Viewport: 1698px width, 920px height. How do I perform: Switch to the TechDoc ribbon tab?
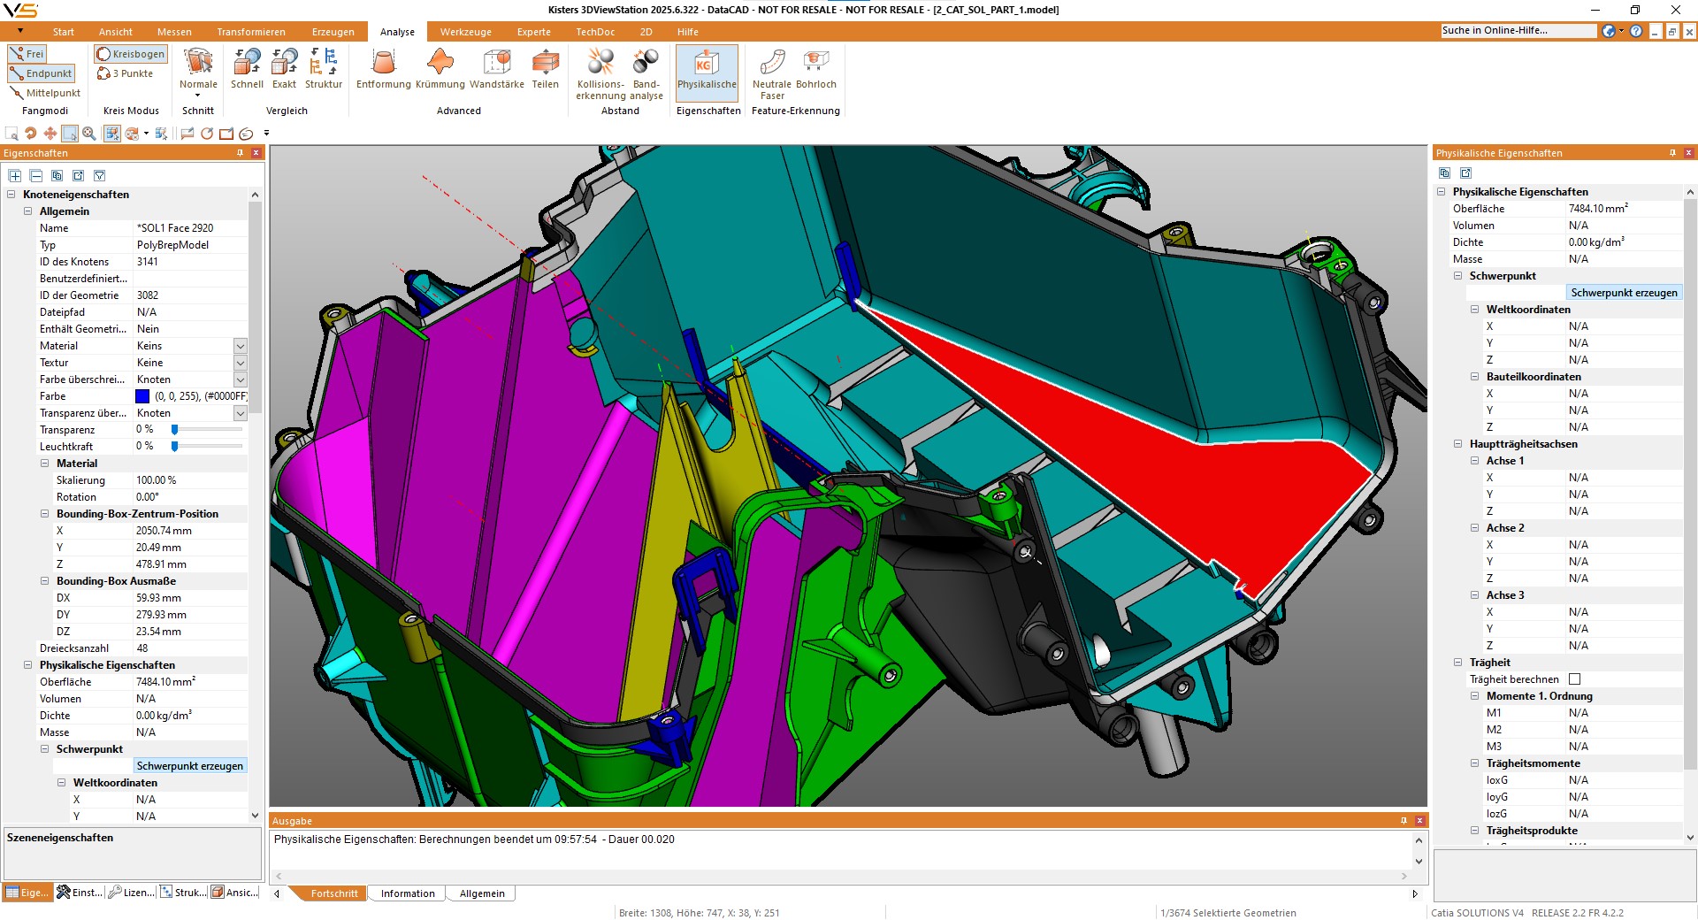pos(595,32)
